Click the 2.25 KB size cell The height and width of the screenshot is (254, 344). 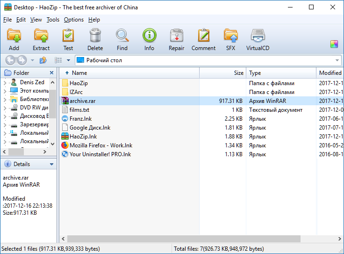click(x=233, y=119)
